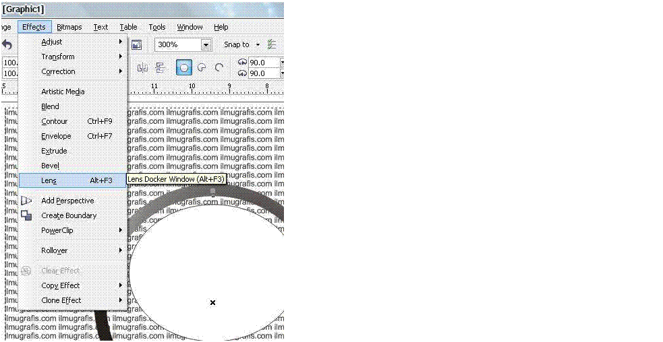663x342 pixels.
Task: Select the Arc shape mode button
Action: [219, 67]
